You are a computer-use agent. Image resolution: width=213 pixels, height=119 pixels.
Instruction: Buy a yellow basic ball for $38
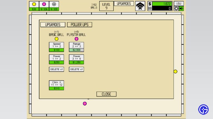tap(34, 6)
